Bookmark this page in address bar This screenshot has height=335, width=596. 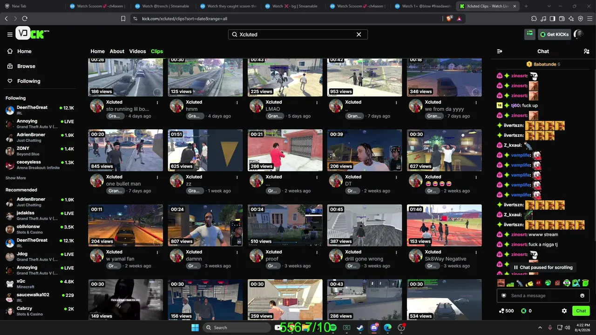(x=123, y=19)
